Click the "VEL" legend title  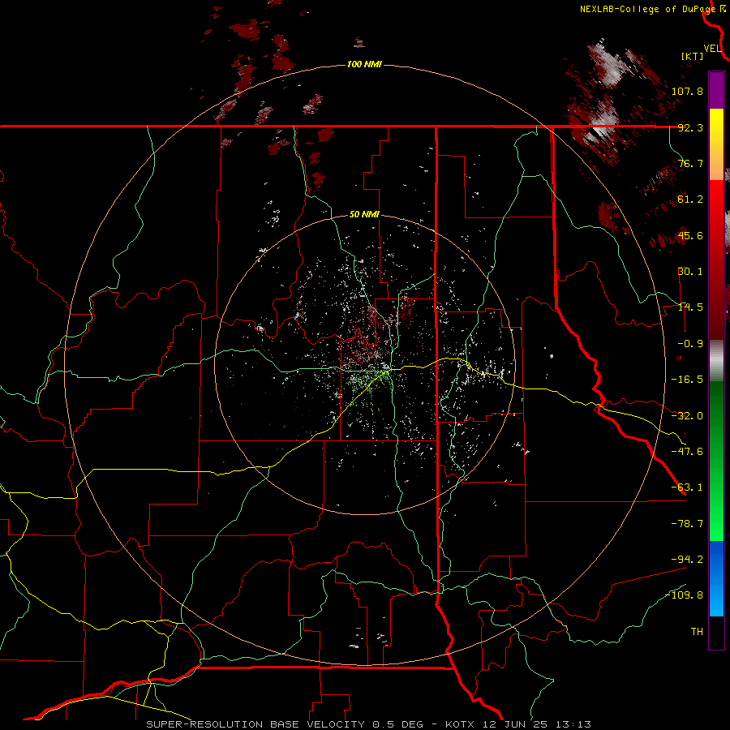[712, 49]
